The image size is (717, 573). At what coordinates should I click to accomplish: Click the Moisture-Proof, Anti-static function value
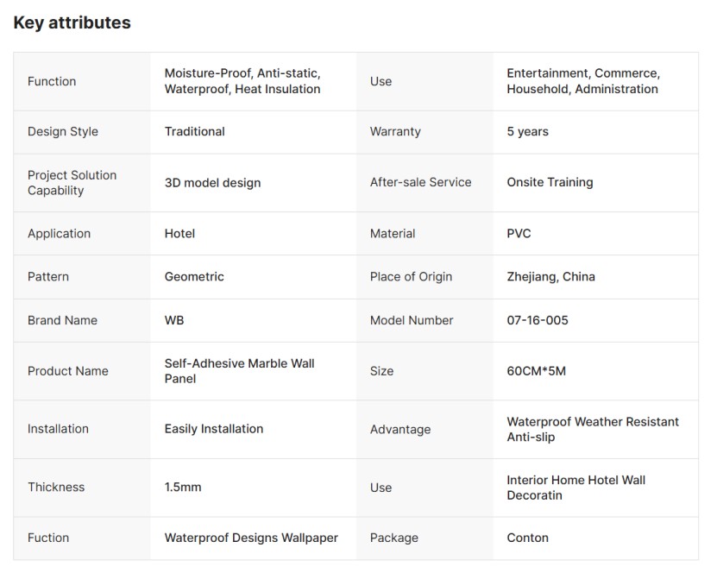pyautogui.click(x=242, y=81)
